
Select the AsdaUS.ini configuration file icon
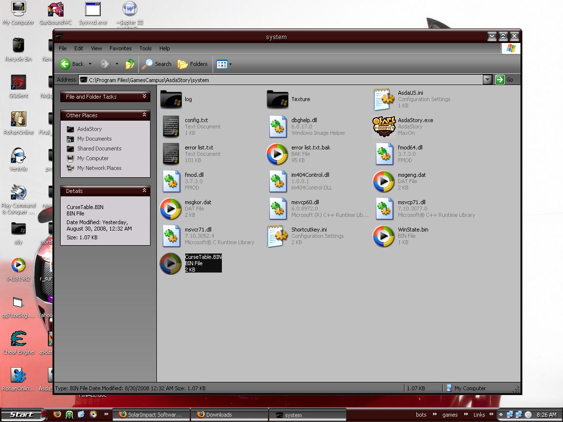point(384,100)
